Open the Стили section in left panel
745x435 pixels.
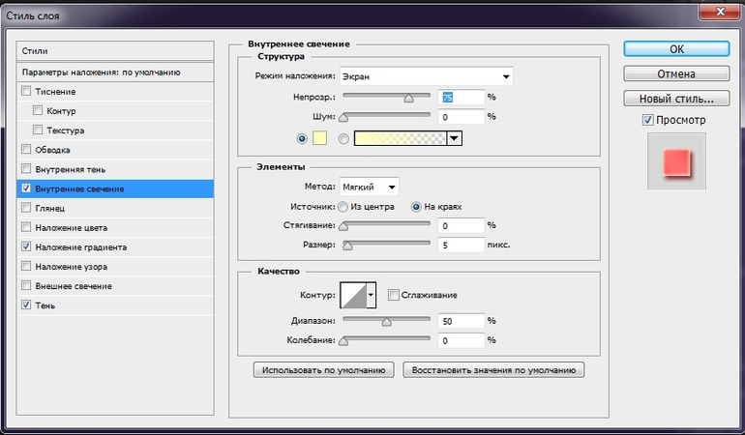pos(116,50)
